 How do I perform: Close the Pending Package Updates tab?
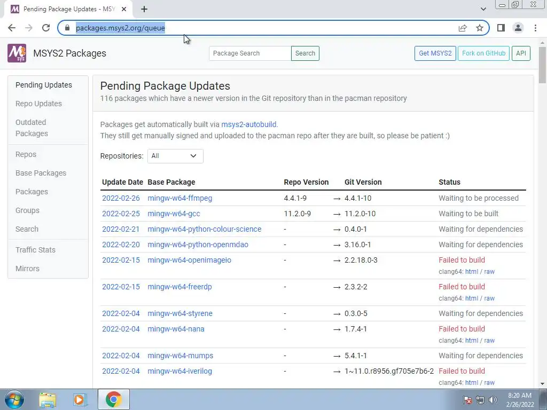[x=124, y=9]
